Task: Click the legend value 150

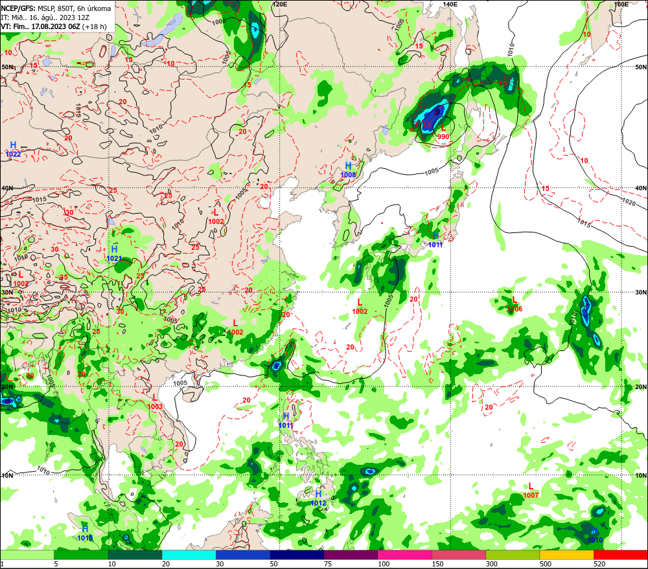Action: click(437, 564)
